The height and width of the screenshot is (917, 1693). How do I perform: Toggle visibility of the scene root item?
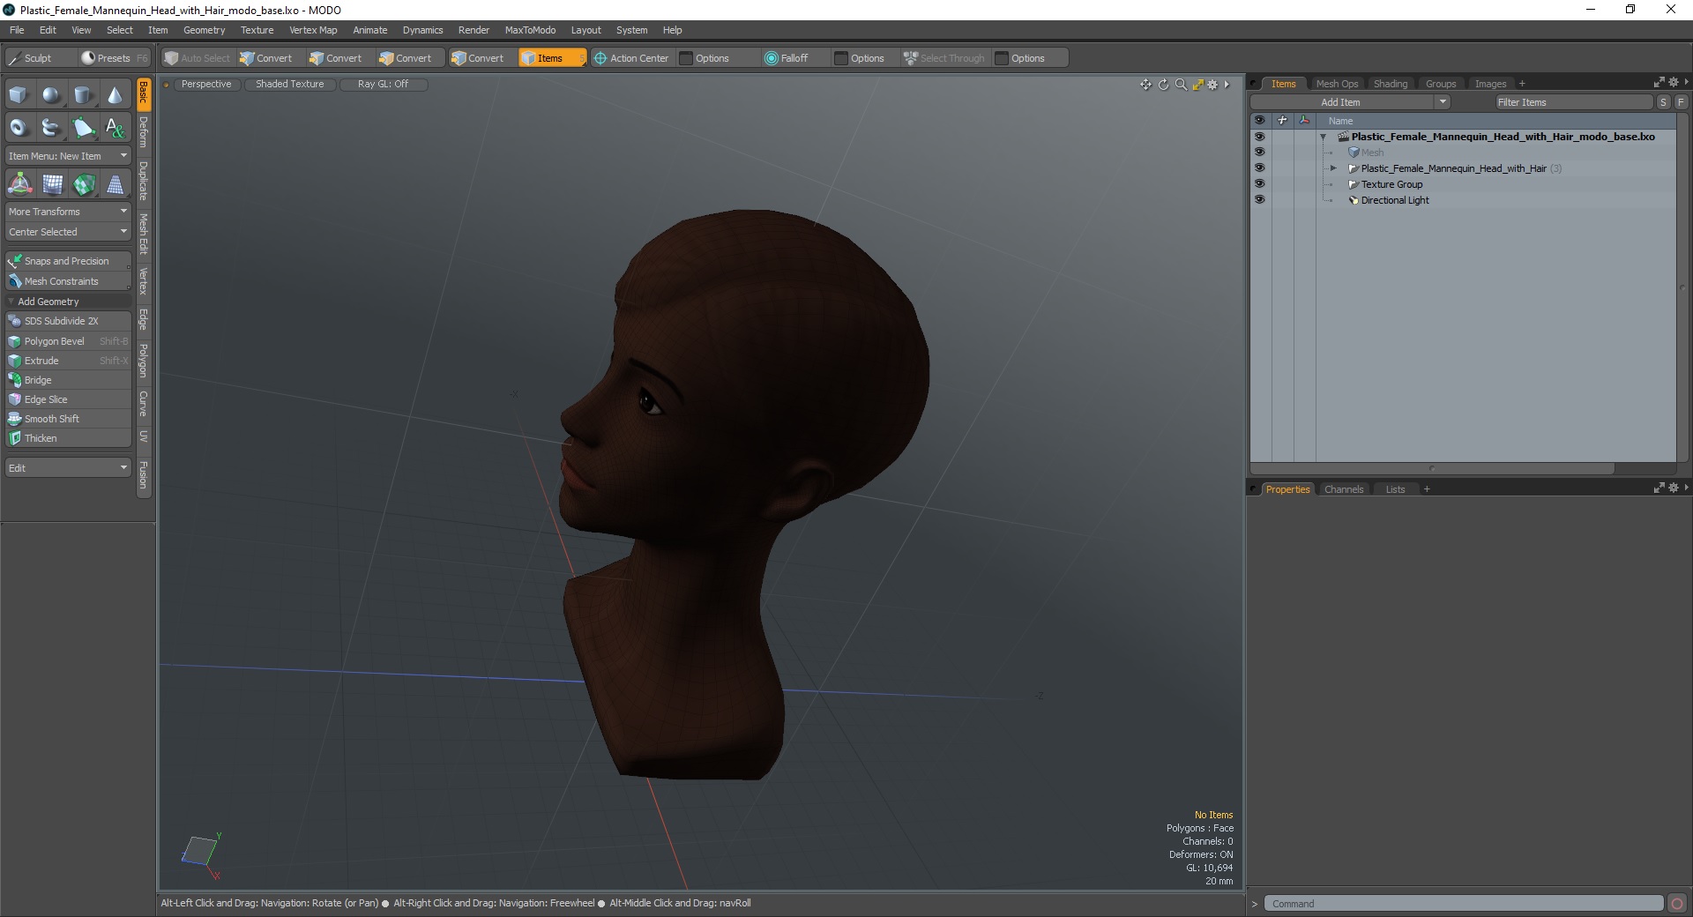pyautogui.click(x=1260, y=137)
